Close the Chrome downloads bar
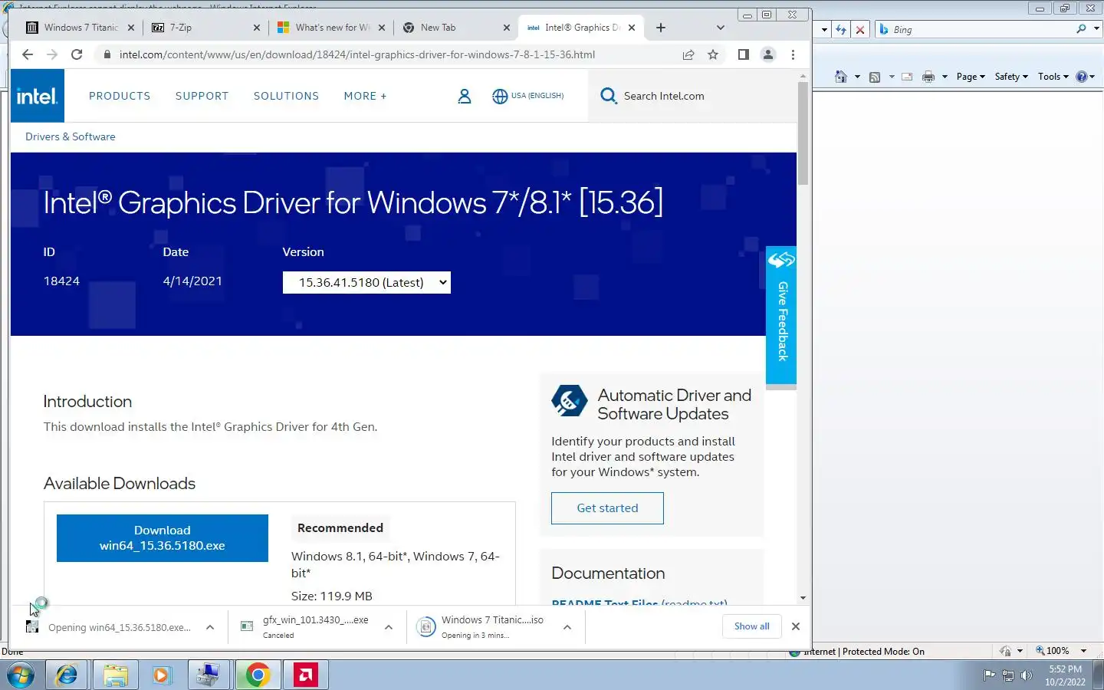This screenshot has width=1104, height=690. click(796, 626)
